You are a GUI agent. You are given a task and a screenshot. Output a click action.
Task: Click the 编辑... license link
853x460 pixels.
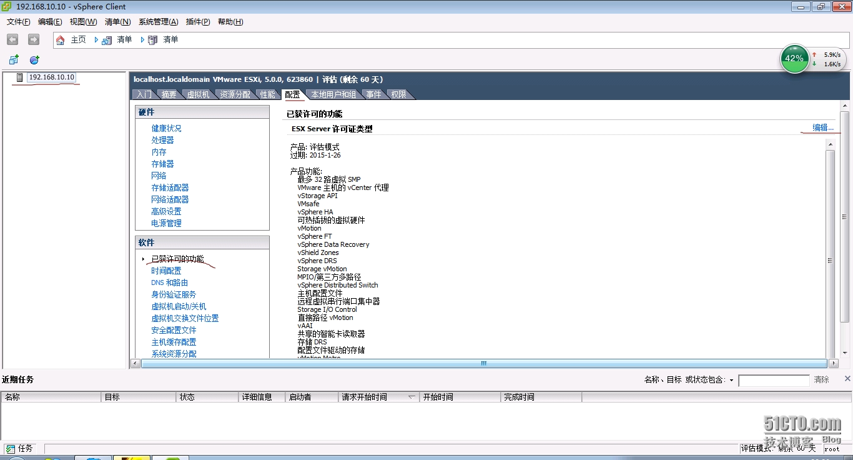[822, 127]
